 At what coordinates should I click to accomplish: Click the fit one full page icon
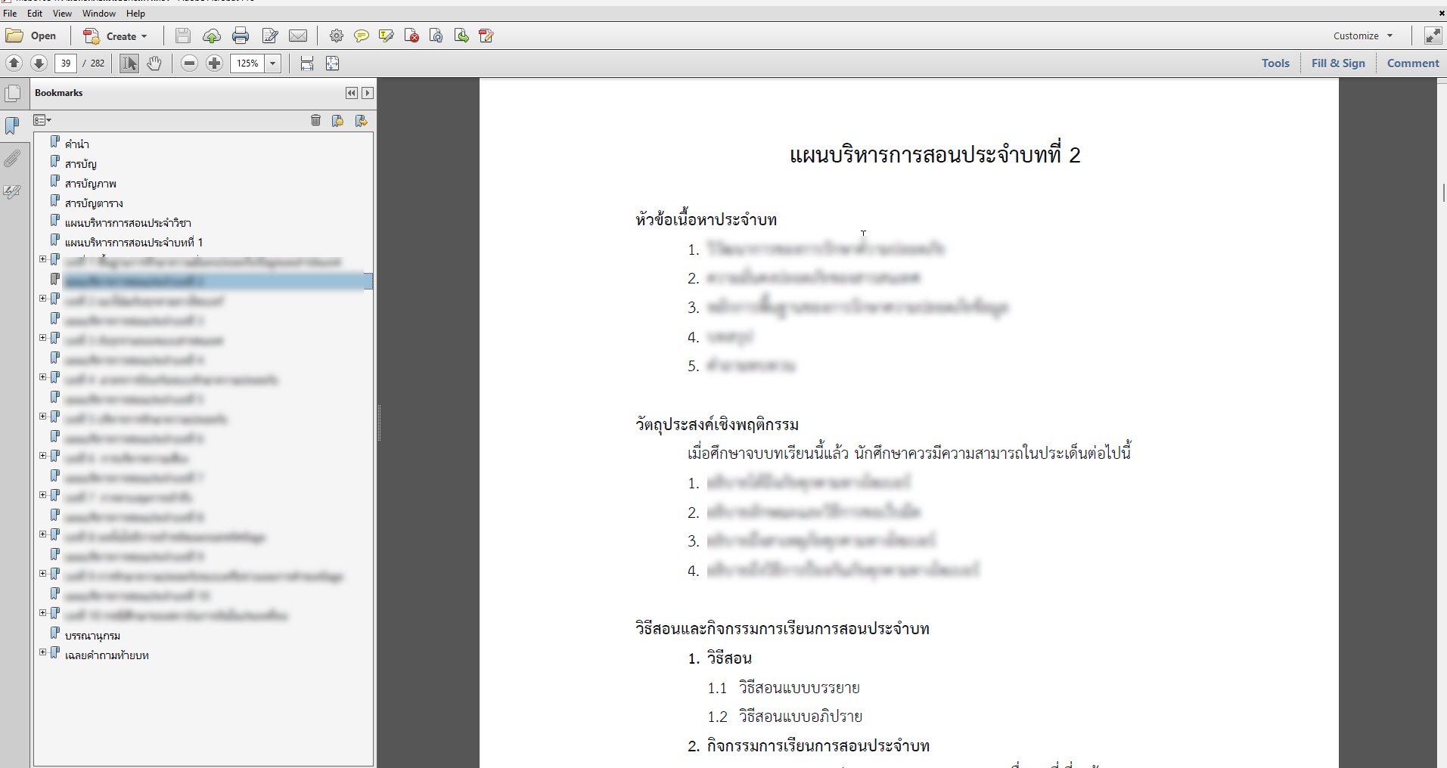click(x=332, y=63)
